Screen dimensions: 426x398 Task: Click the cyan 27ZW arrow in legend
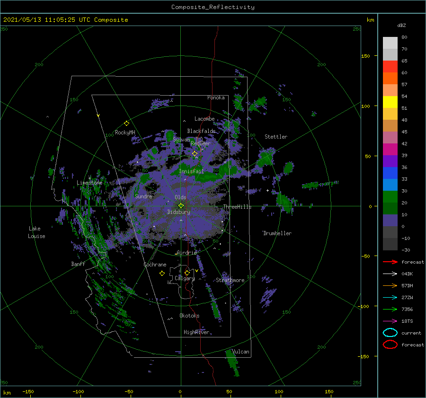pyautogui.click(x=390, y=298)
